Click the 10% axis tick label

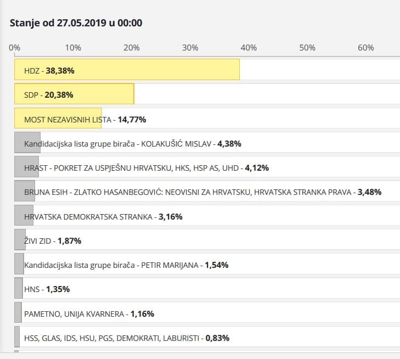point(73,48)
